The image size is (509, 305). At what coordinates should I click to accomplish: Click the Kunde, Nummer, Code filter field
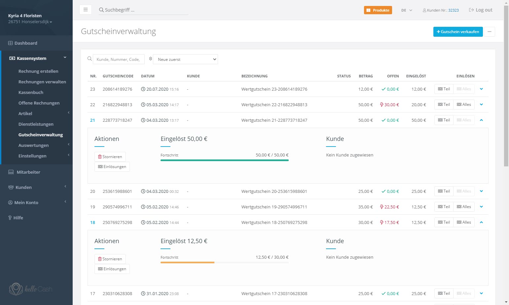click(119, 59)
